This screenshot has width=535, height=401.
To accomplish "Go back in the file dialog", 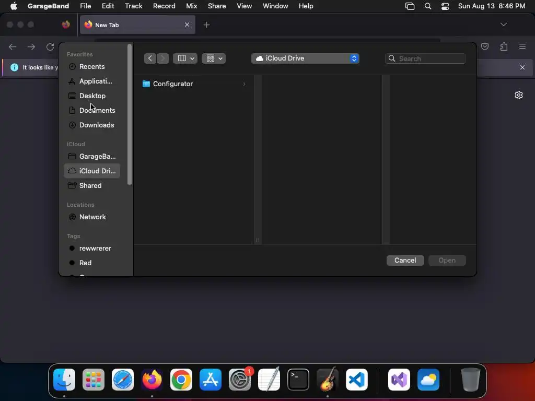I will click(x=150, y=58).
